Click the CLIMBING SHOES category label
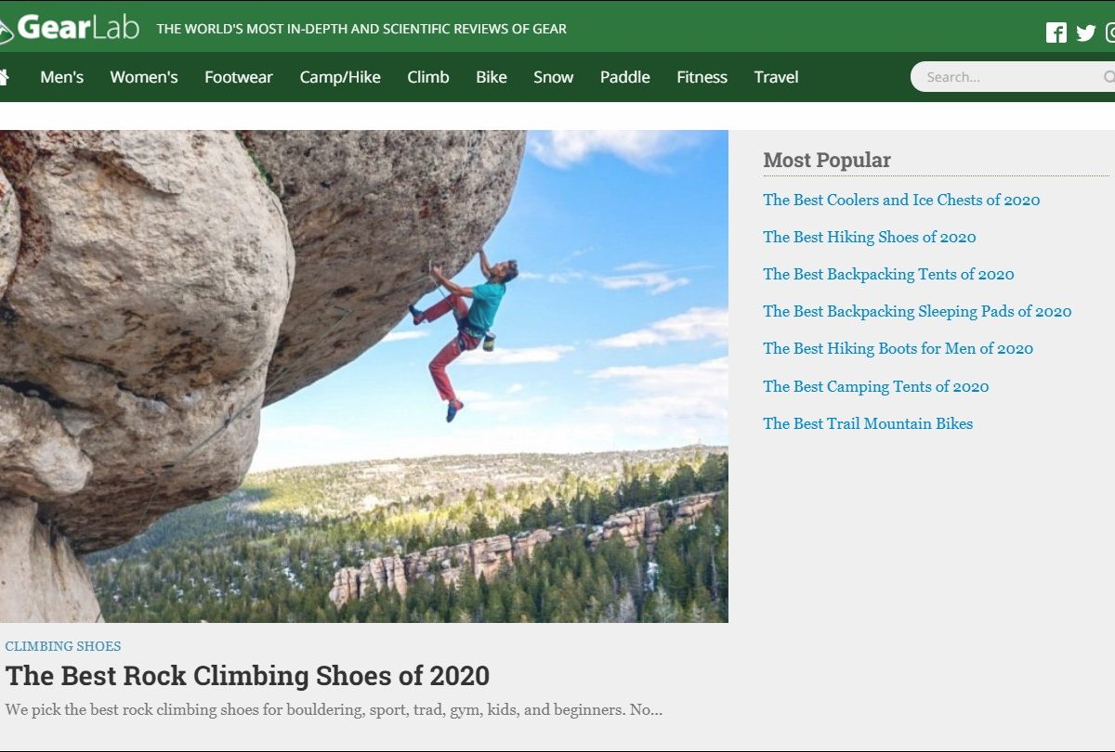 pyautogui.click(x=63, y=646)
